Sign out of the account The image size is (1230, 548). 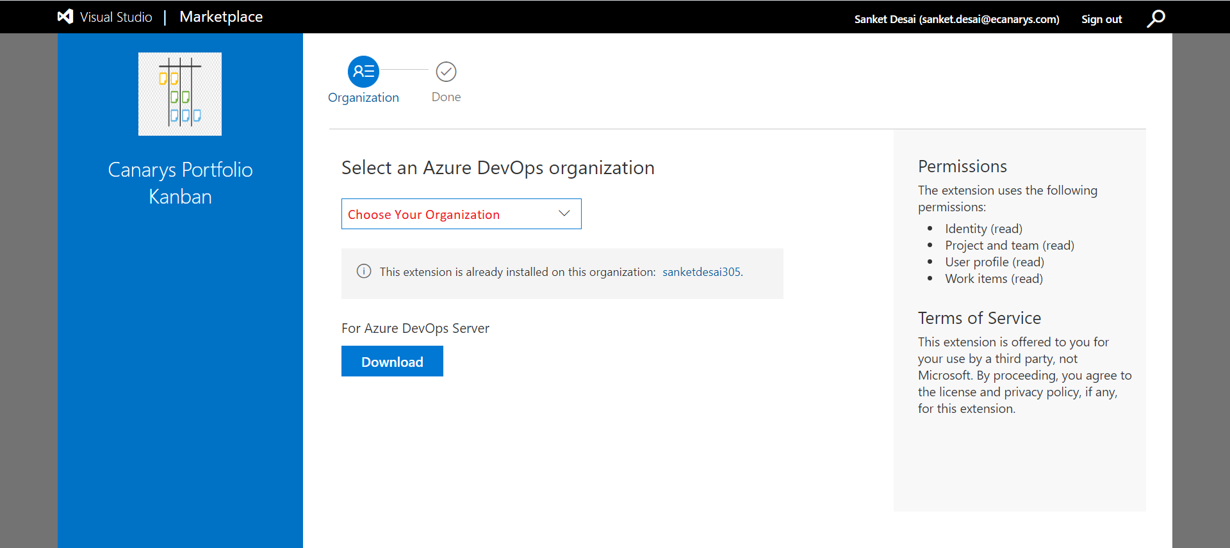coord(1101,19)
